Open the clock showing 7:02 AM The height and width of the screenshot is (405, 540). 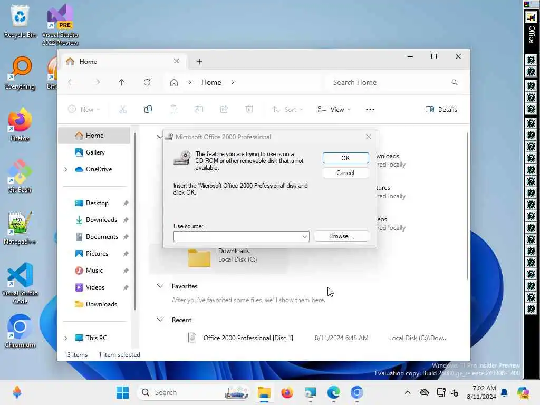(481, 392)
